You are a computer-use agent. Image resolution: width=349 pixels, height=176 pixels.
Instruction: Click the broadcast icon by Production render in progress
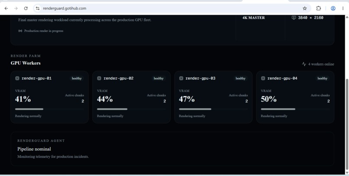20,31
